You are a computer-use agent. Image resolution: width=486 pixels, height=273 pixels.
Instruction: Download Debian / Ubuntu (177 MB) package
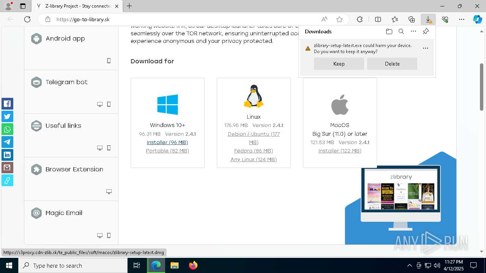click(x=254, y=138)
